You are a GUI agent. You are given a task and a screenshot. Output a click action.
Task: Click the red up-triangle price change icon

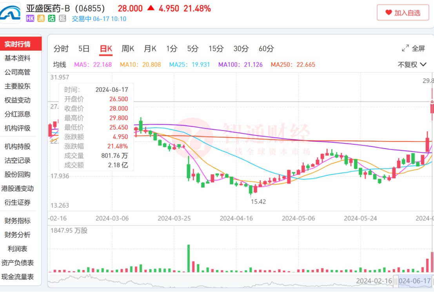[x=151, y=8]
